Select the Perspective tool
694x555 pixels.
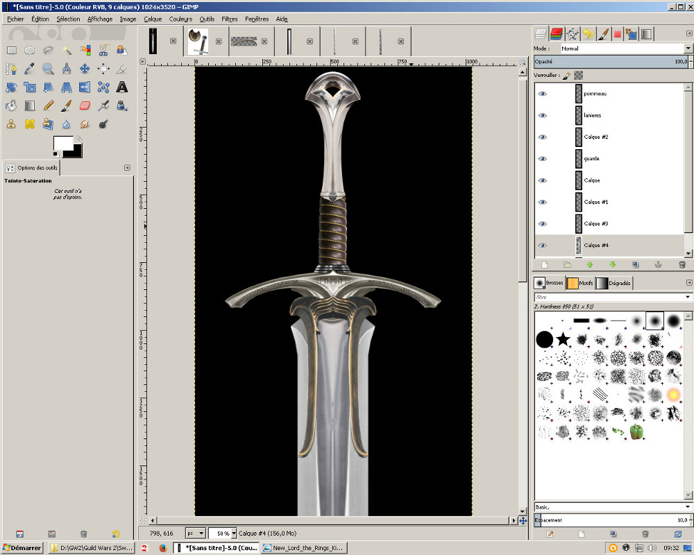click(67, 87)
